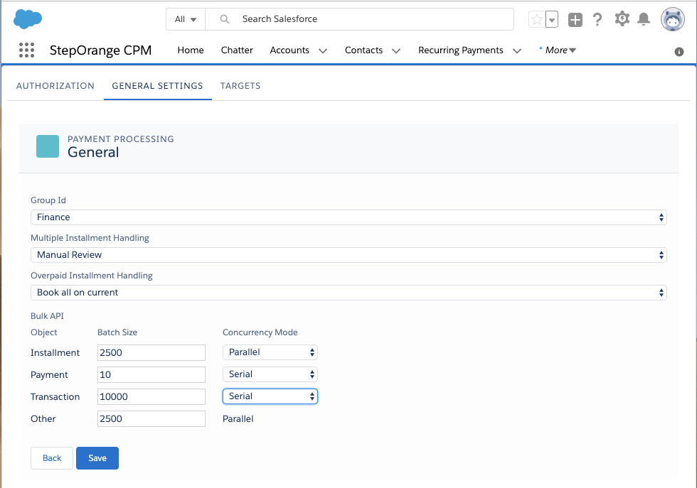Click the Favorites star icon
The height and width of the screenshot is (488, 697).
pos(536,20)
